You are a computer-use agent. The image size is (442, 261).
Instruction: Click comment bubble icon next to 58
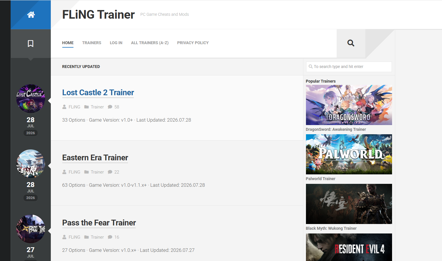click(110, 107)
